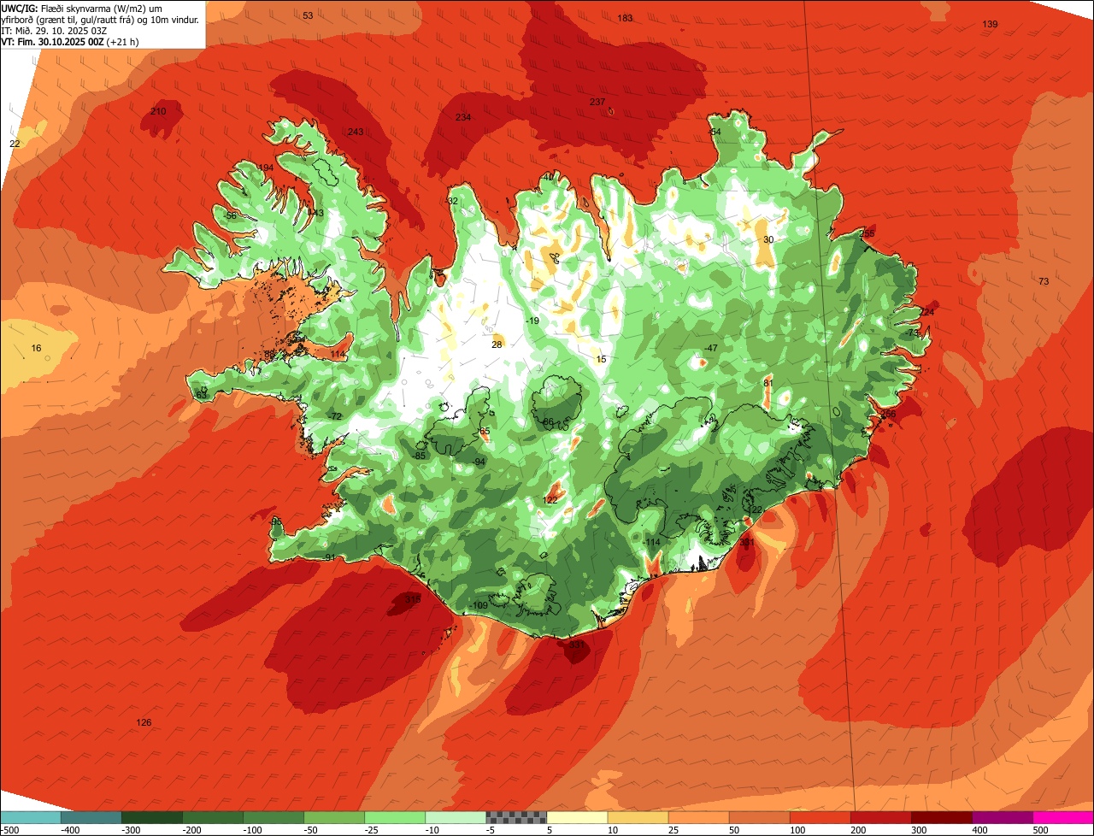Select the map value 126
1094x836 pixels.
144,722
